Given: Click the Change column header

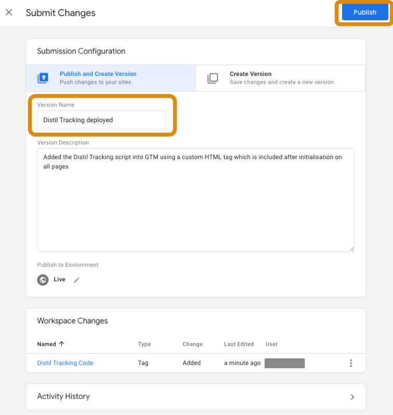Looking at the screenshot, I should click(193, 344).
